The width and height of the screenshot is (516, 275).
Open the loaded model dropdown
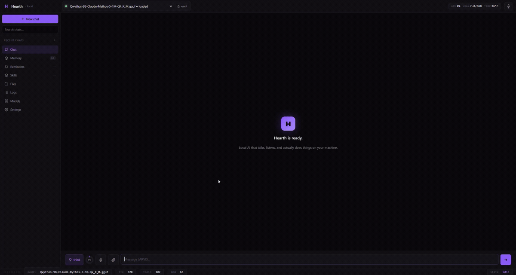pos(118,6)
